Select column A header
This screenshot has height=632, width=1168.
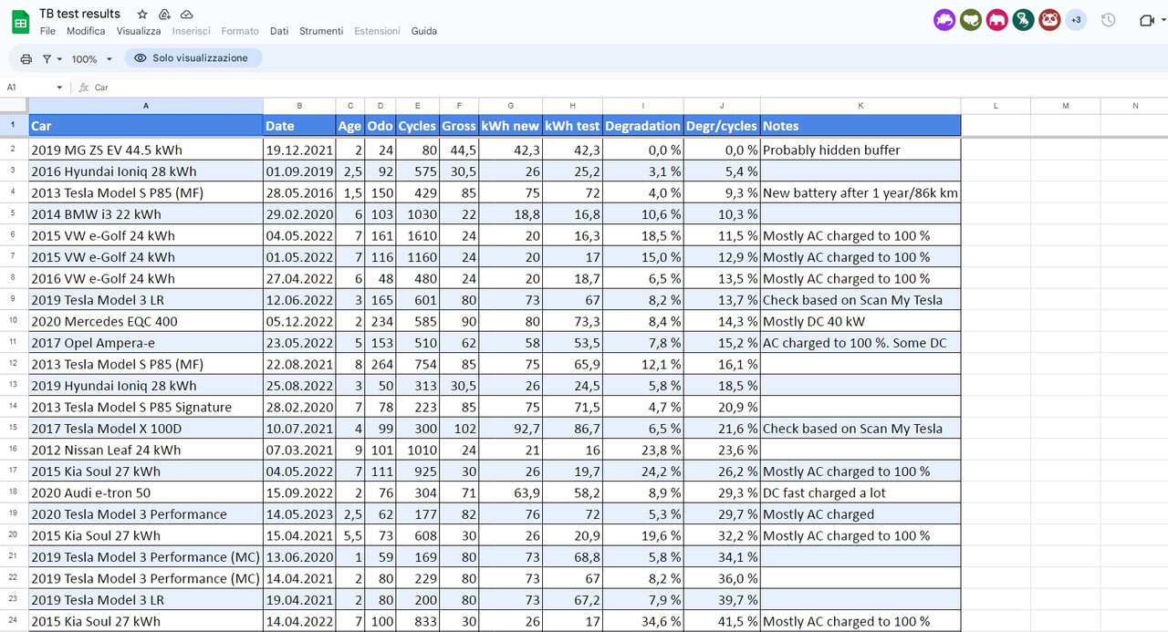click(146, 106)
